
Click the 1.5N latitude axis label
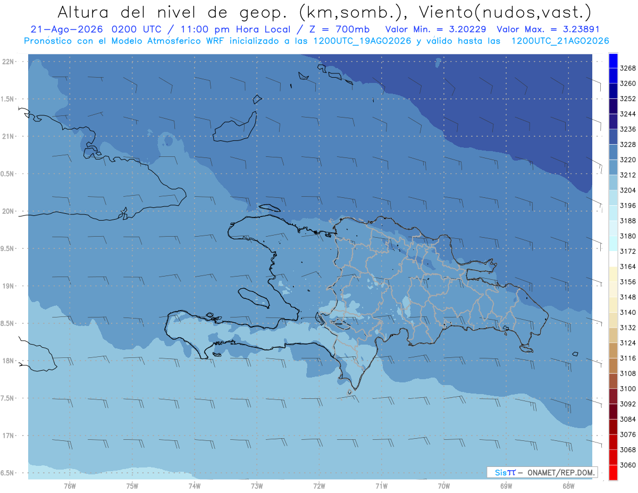[8, 99]
